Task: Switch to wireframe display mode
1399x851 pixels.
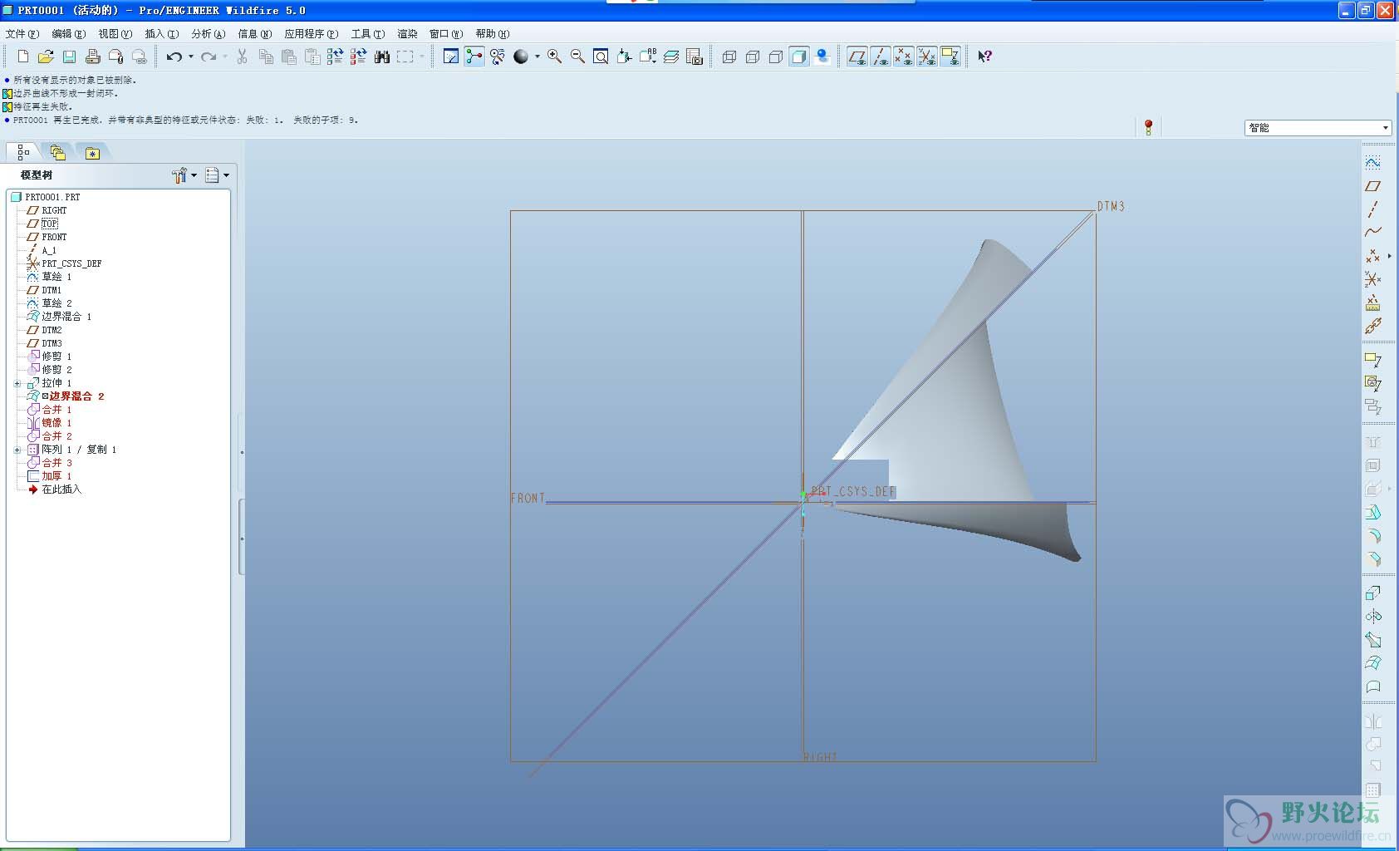Action: point(729,57)
